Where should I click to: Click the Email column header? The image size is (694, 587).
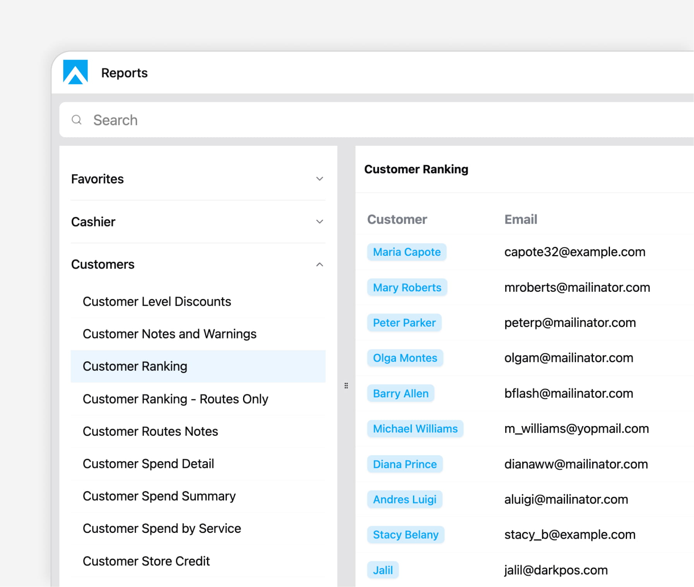click(x=521, y=219)
